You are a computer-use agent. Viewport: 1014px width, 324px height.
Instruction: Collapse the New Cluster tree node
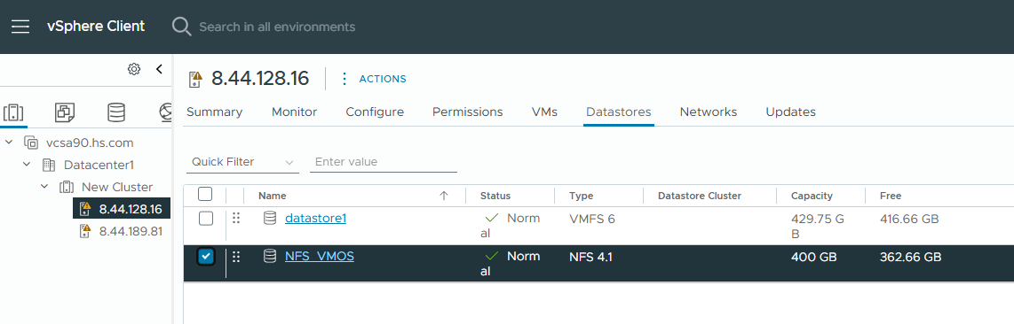coord(44,187)
